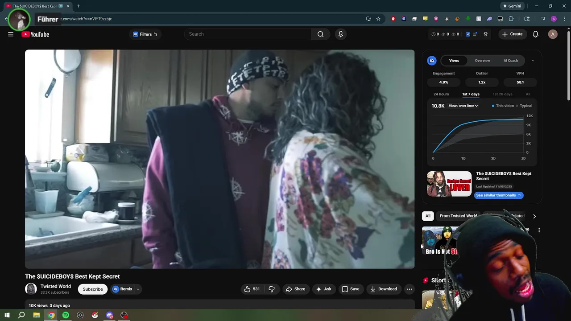Click the vidIQ Remix button

click(x=122, y=289)
